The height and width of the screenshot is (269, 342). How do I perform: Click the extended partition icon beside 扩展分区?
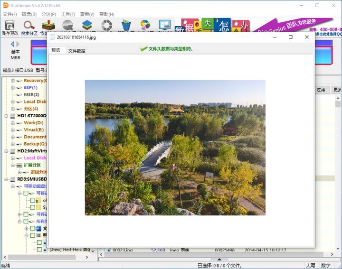coord(19,165)
